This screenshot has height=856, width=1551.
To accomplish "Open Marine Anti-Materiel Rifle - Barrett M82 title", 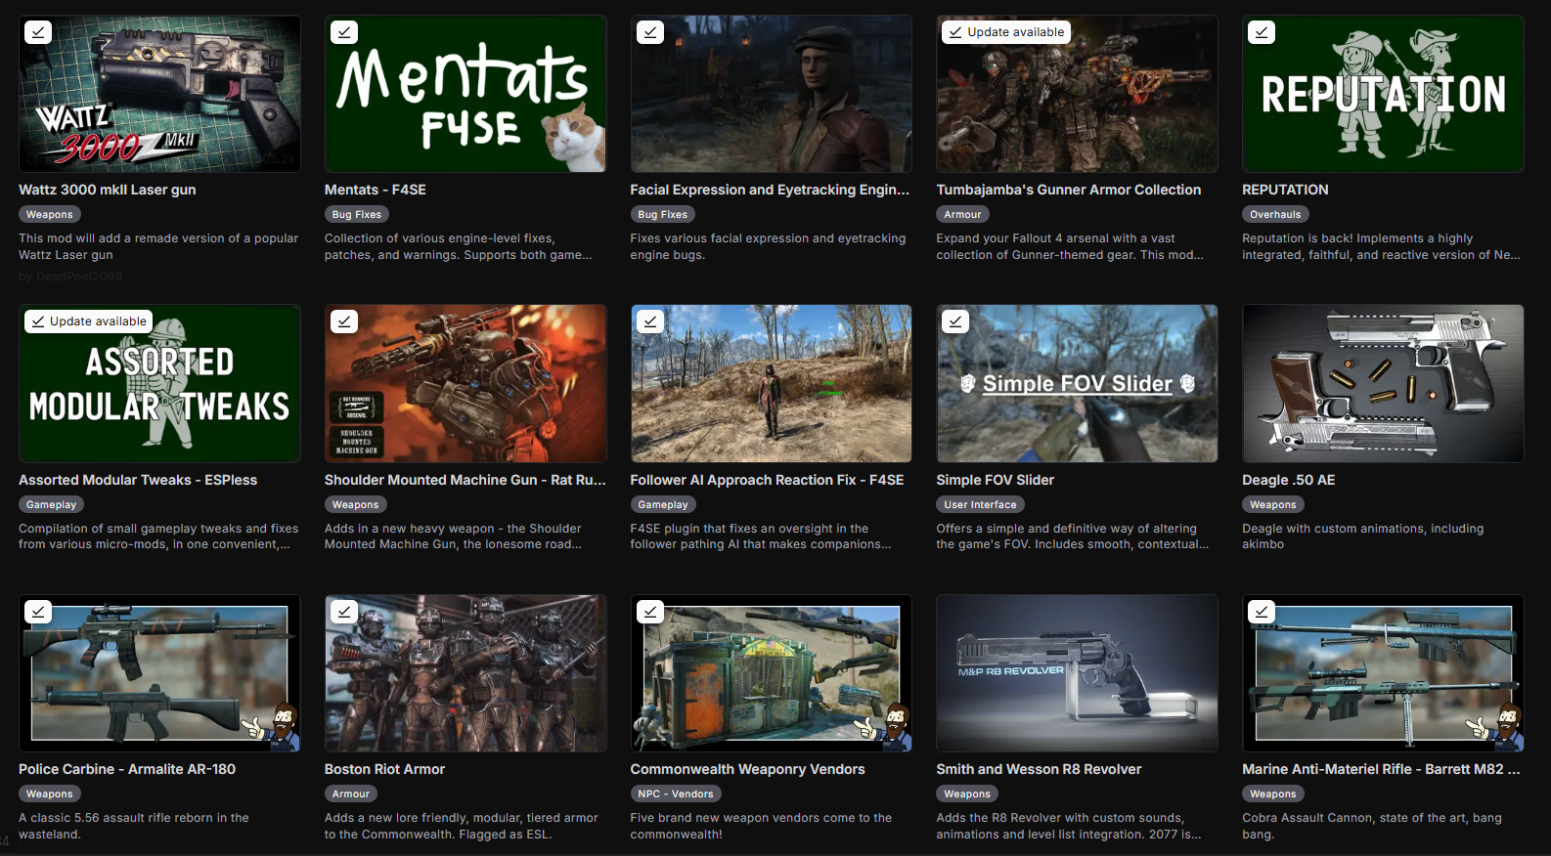I will [1381, 769].
